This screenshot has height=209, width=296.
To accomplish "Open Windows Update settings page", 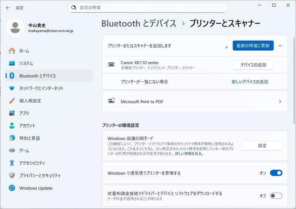I will coord(49,188).
